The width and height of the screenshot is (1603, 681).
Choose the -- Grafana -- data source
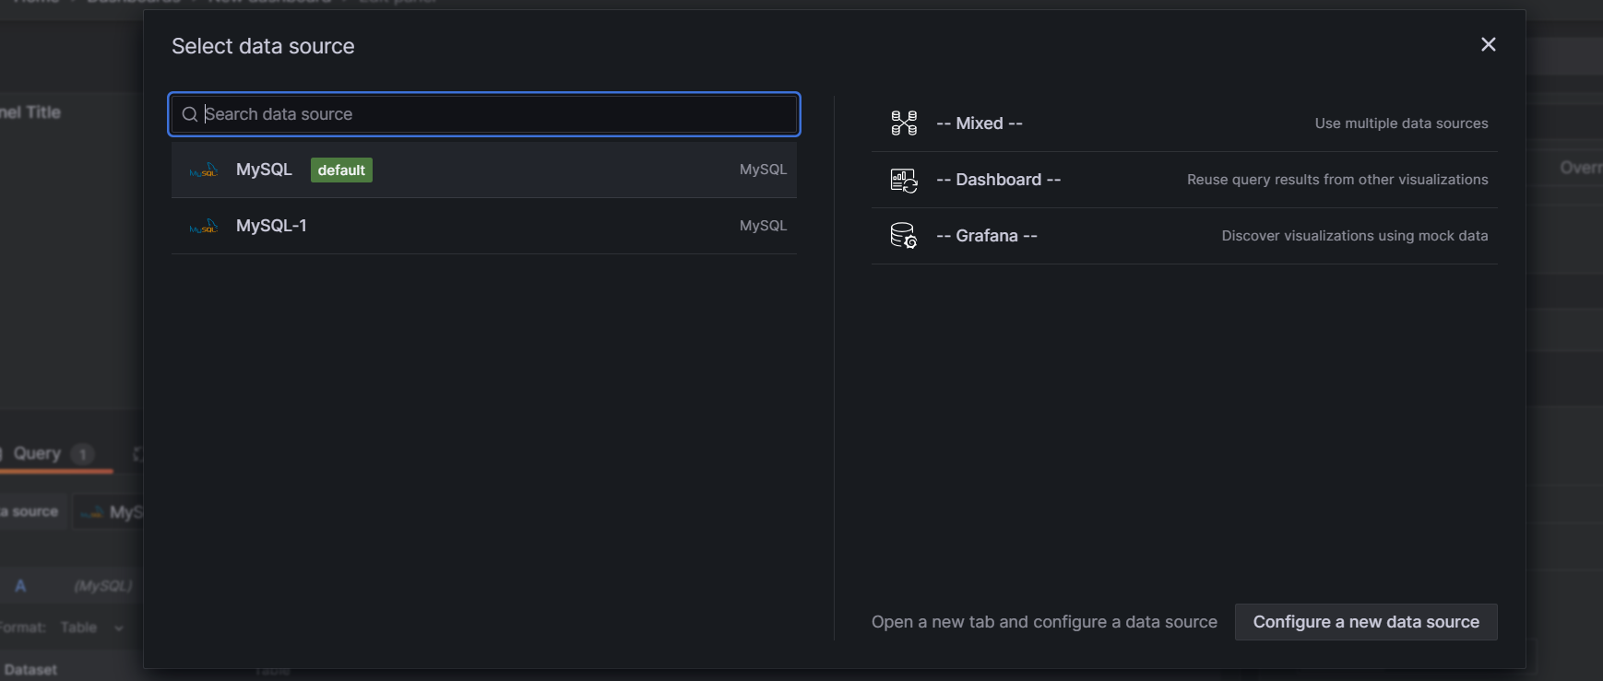pos(1184,236)
